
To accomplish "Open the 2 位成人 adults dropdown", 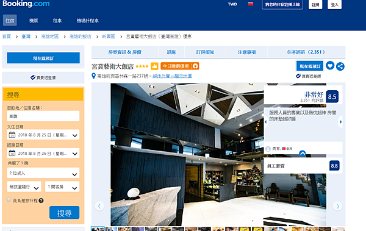I will pyautogui.click(x=43, y=173).
